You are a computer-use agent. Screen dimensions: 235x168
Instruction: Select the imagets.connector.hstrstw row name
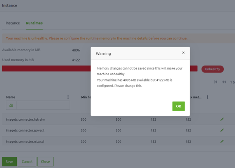point(23,120)
